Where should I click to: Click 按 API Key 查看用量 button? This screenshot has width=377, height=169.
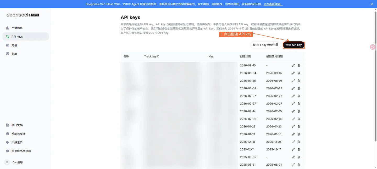click(265, 45)
